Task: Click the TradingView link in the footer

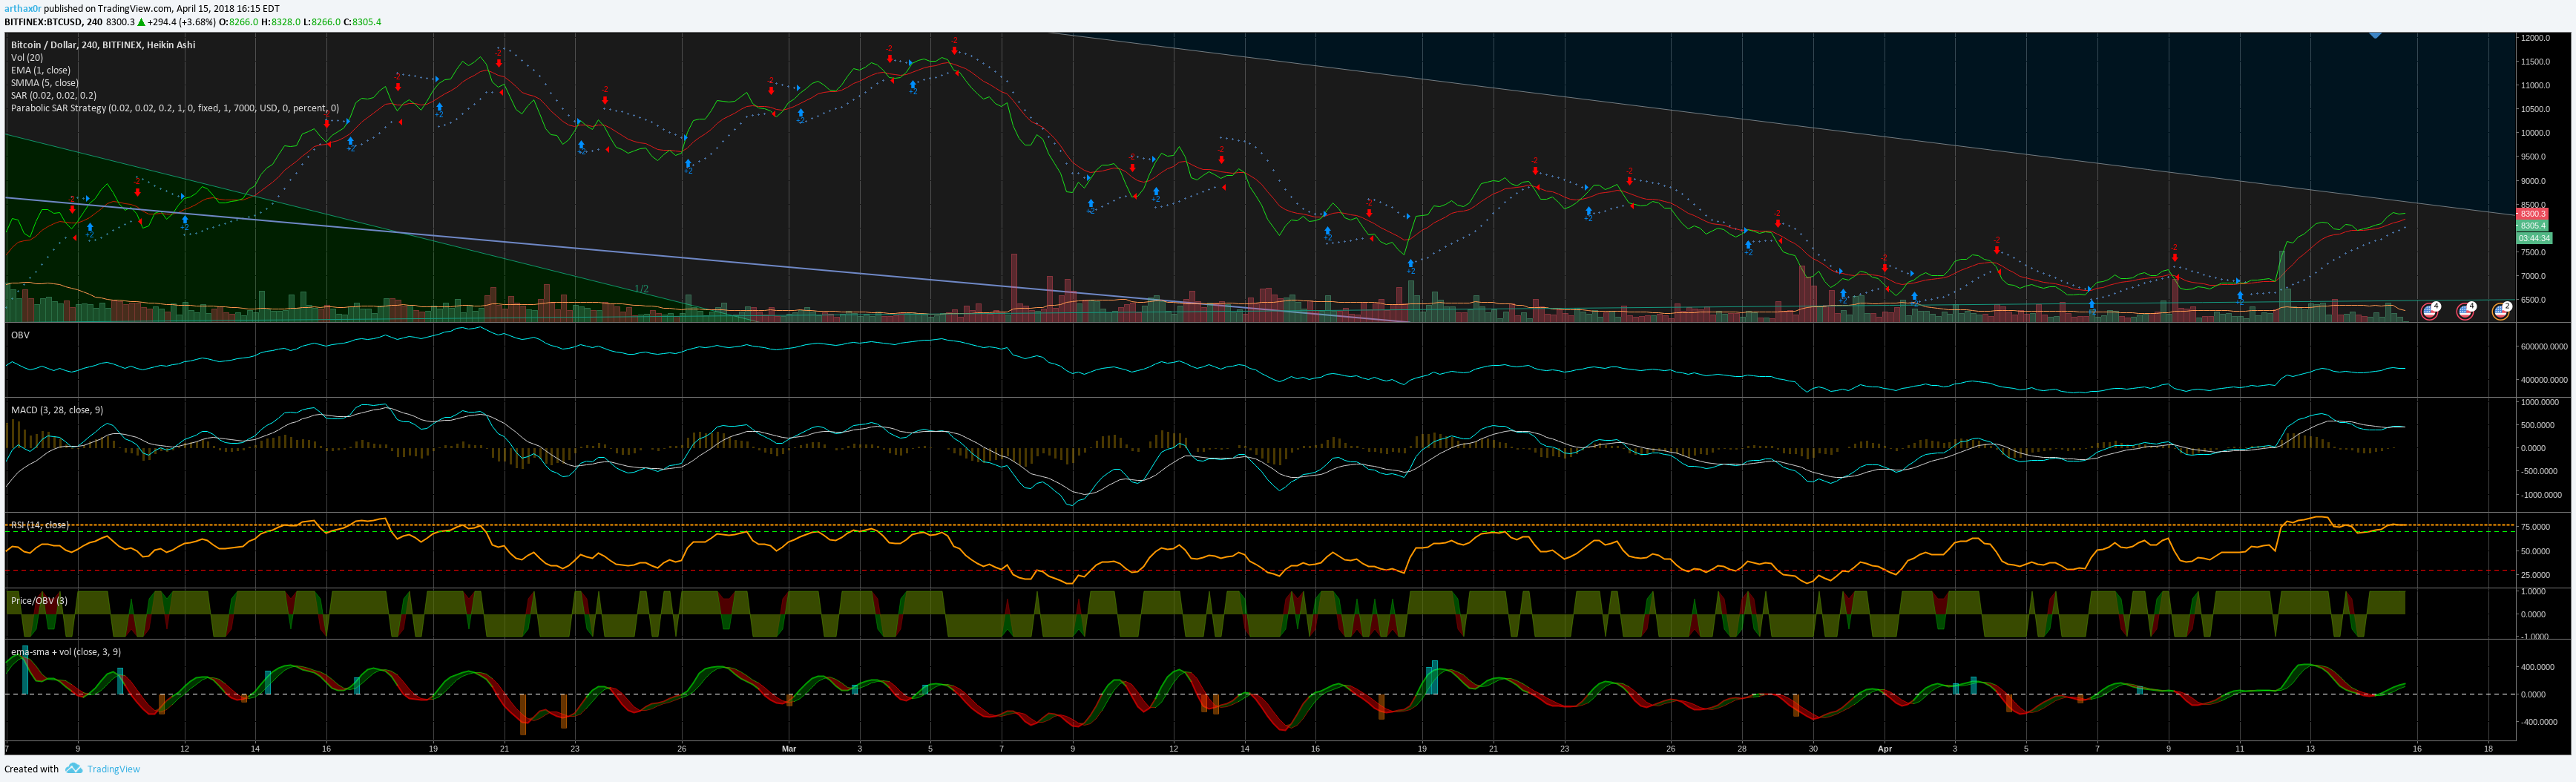Action: tap(113, 769)
